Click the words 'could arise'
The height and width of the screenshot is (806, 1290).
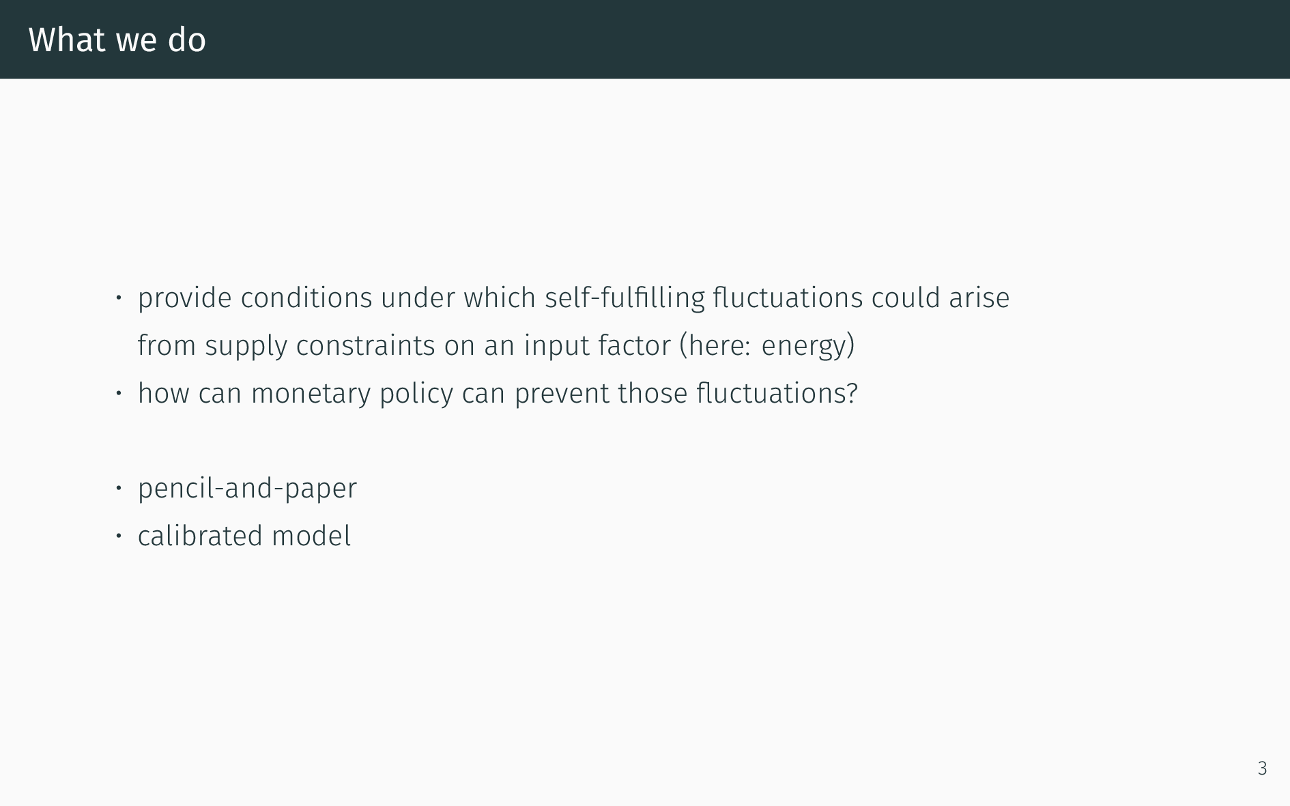941,298
